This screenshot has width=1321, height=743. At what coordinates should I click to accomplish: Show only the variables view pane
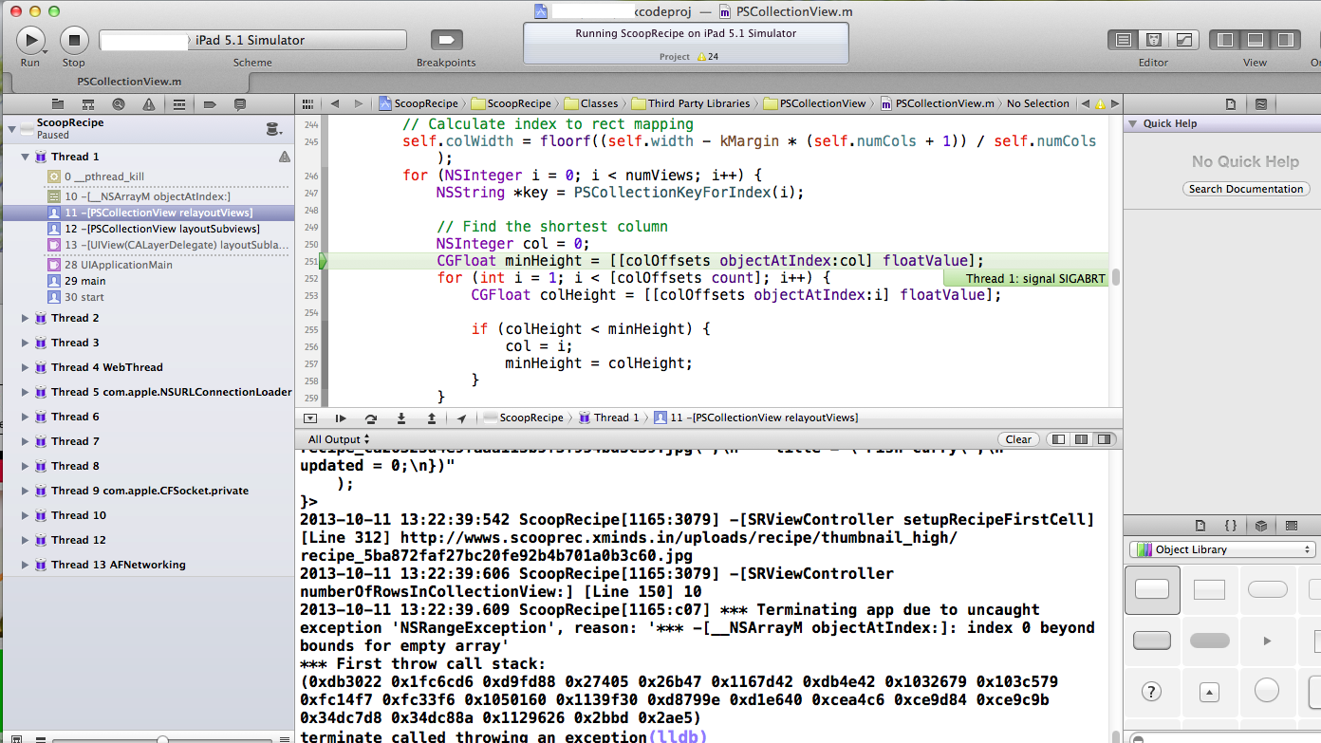[x=1059, y=439]
